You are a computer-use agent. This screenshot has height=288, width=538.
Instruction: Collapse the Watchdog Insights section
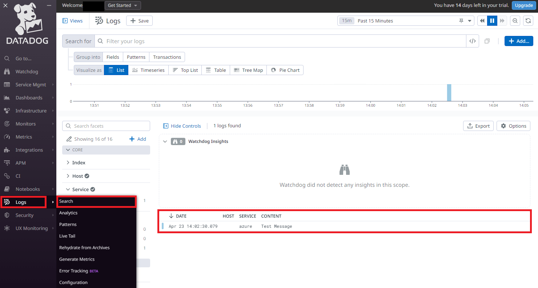(165, 141)
